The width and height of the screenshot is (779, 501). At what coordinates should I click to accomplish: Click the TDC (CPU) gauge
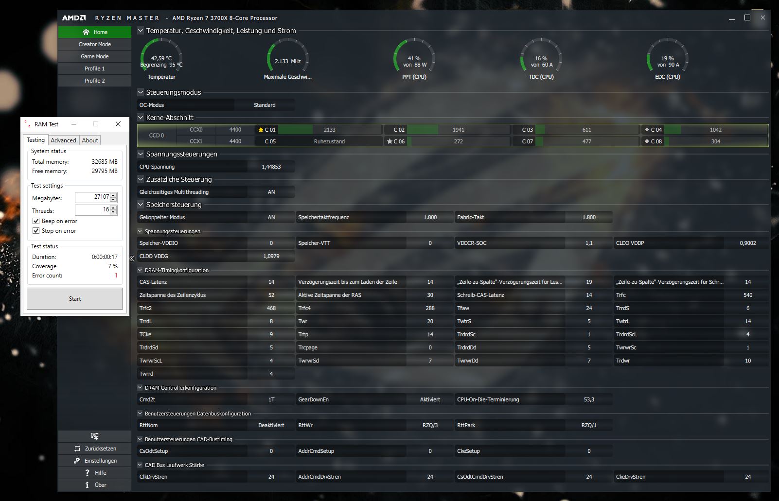tap(541, 60)
